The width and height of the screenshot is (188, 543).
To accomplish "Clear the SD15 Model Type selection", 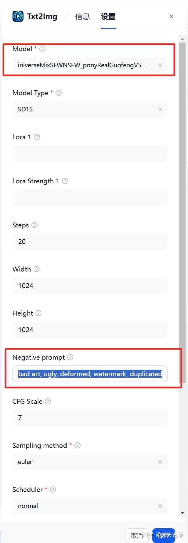I will [x=160, y=109].
